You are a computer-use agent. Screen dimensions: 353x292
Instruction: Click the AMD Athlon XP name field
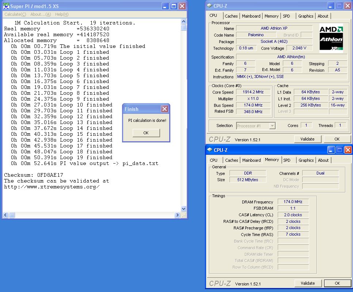click(x=274, y=28)
